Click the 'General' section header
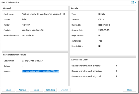 point(7,8)
